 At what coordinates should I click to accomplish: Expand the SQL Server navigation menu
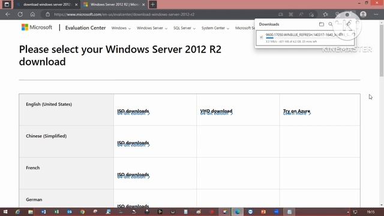(184, 28)
